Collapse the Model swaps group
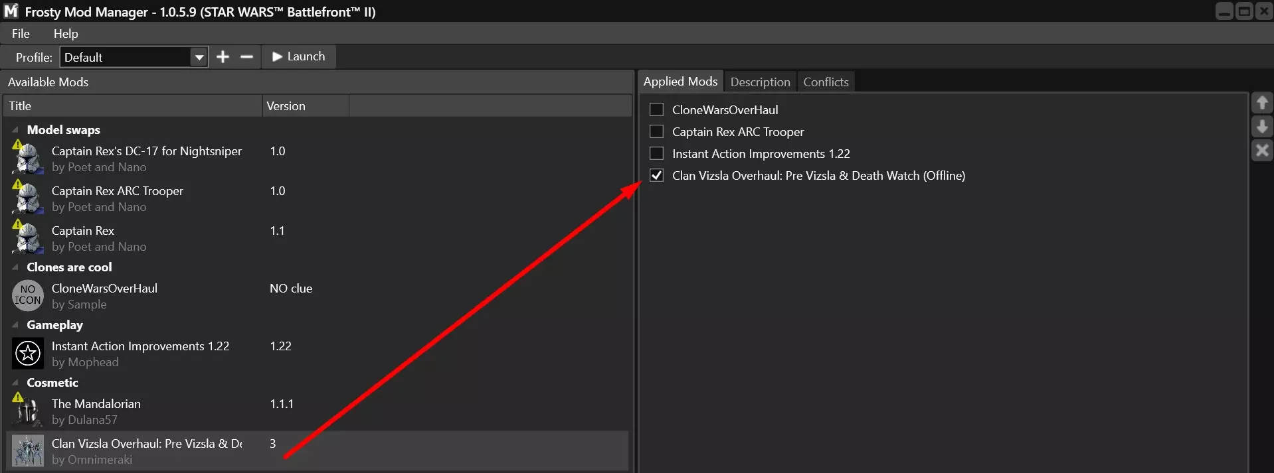The width and height of the screenshot is (1274, 473). pyautogui.click(x=15, y=130)
